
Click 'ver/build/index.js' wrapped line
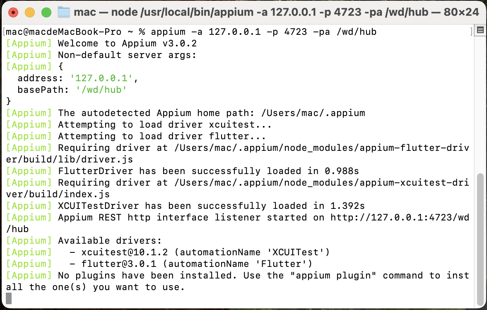[x=58, y=194]
